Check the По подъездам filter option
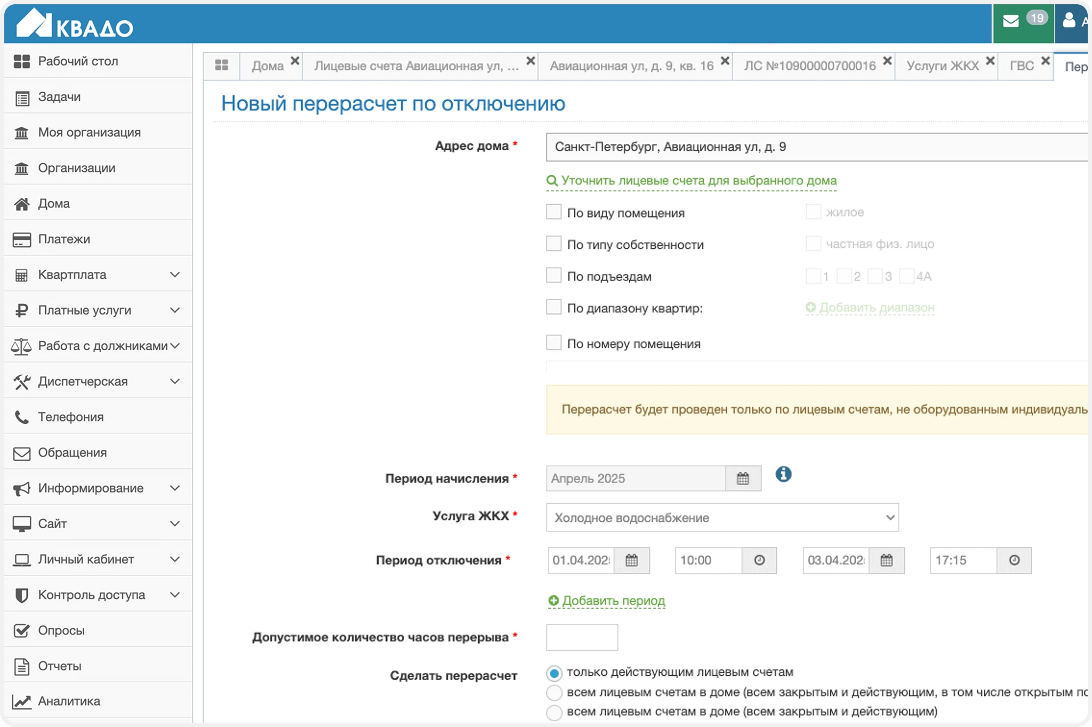The image size is (1092, 727). [x=554, y=276]
